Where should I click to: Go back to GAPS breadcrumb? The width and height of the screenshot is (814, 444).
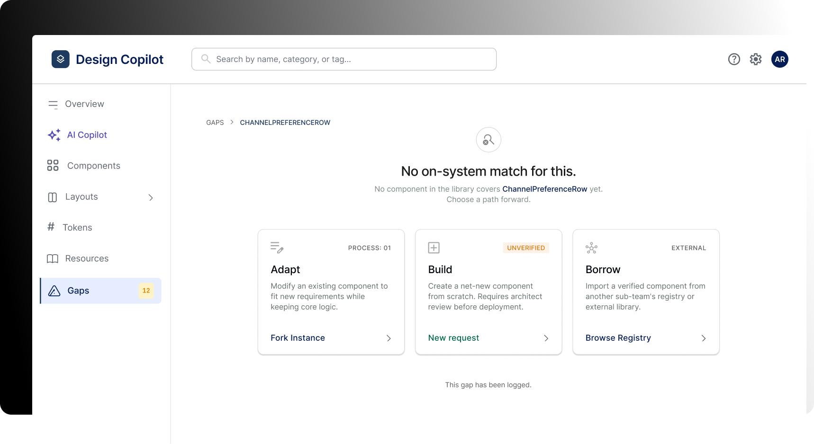click(x=215, y=123)
